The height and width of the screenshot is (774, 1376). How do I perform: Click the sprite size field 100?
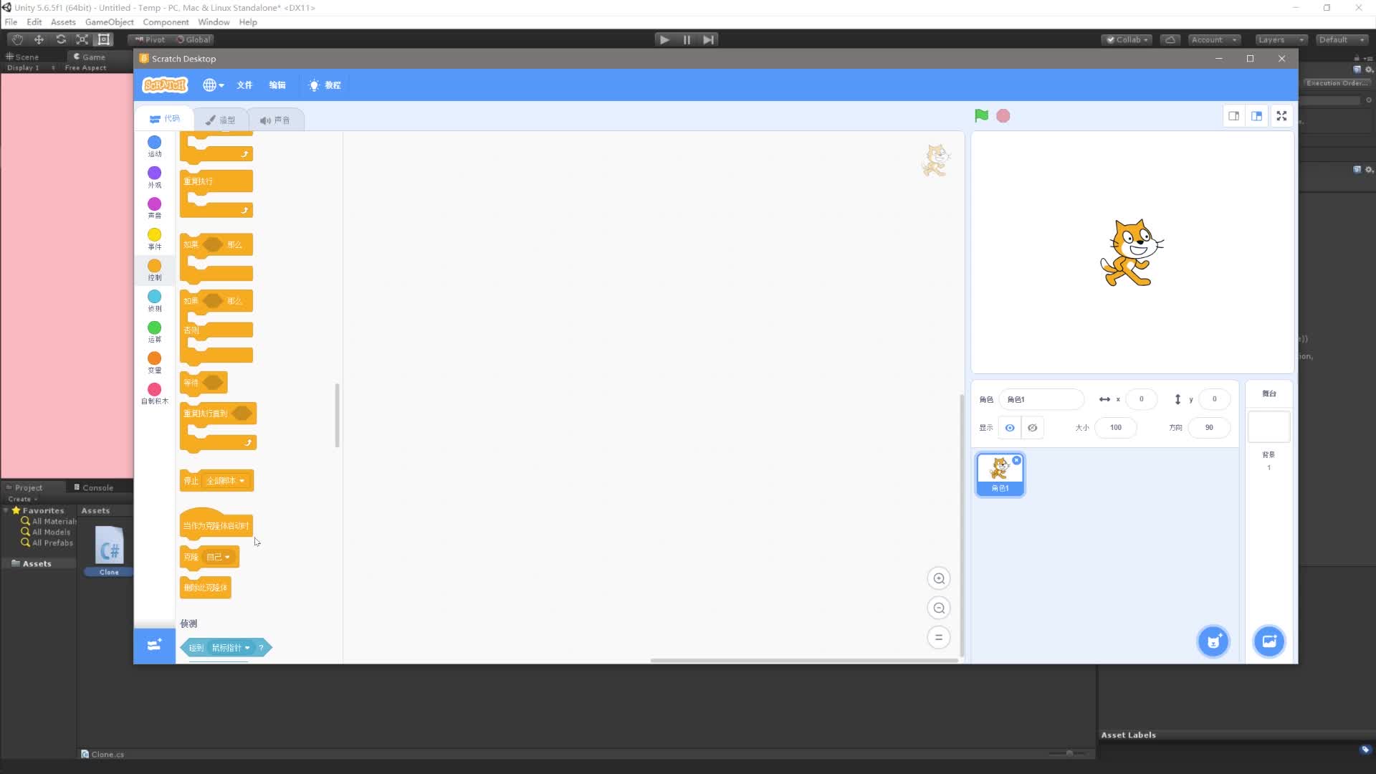coord(1116,428)
